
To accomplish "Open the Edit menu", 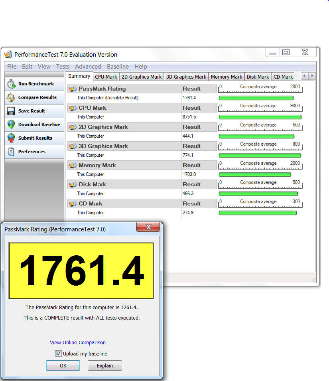I will tap(27, 67).
